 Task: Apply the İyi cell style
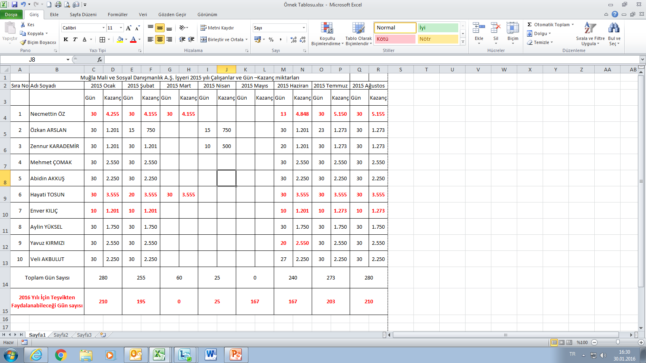click(438, 28)
